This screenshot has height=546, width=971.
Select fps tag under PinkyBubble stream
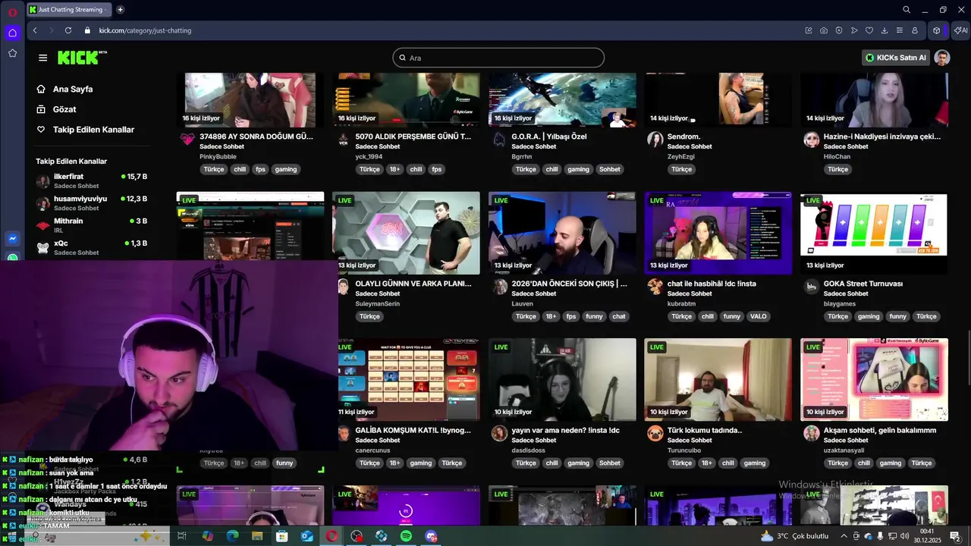[260, 169]
